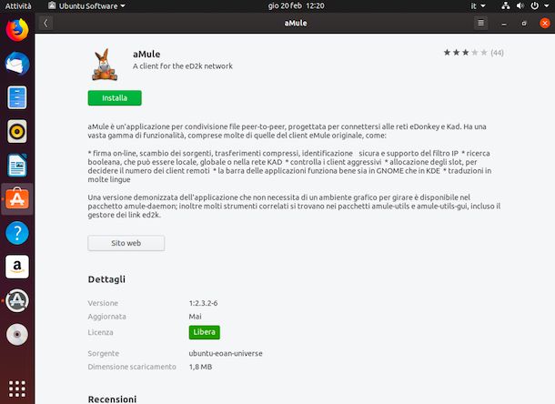Viewport: 555px width, 404px height.
Task: Open the Ubuntu Software app menu
Action: [x=86, y=6]
